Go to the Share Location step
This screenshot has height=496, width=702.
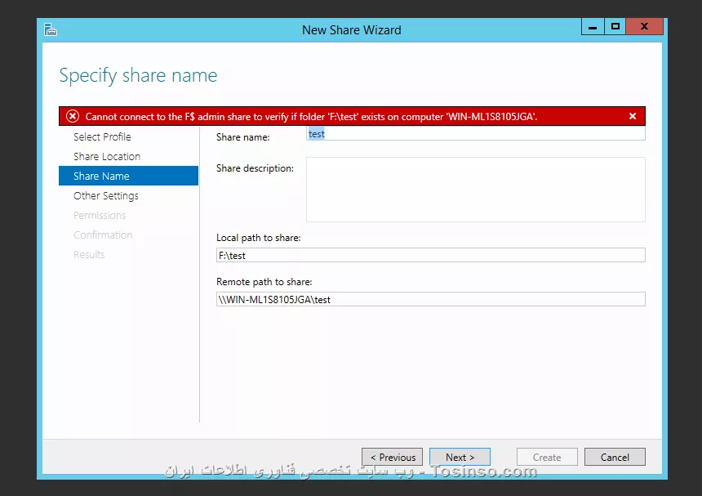coord(107,156)
